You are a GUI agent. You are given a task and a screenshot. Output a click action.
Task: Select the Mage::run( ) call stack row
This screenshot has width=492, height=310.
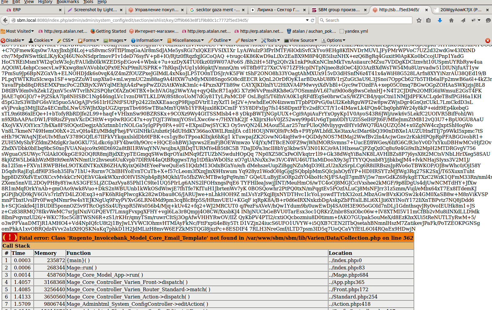pyautogui.click(x=208, y=268)
